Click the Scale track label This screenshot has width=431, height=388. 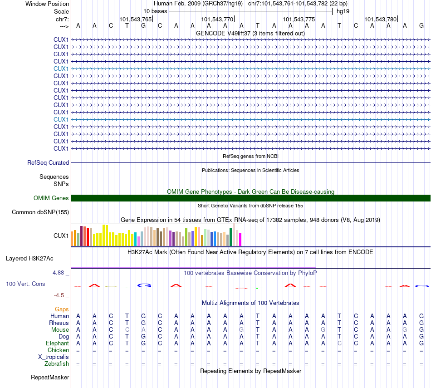61,11
